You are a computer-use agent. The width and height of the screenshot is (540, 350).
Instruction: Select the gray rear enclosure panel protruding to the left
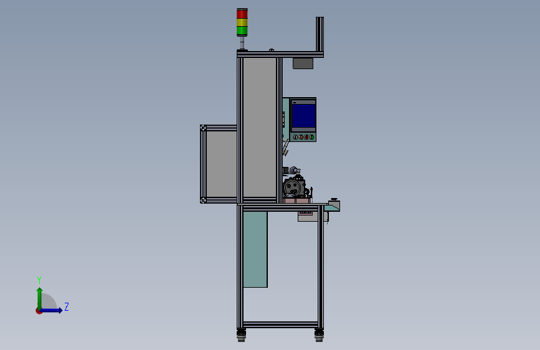(222, 164)
